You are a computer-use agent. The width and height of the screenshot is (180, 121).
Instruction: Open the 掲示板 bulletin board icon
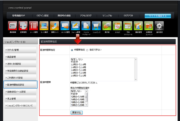[107, 26]
